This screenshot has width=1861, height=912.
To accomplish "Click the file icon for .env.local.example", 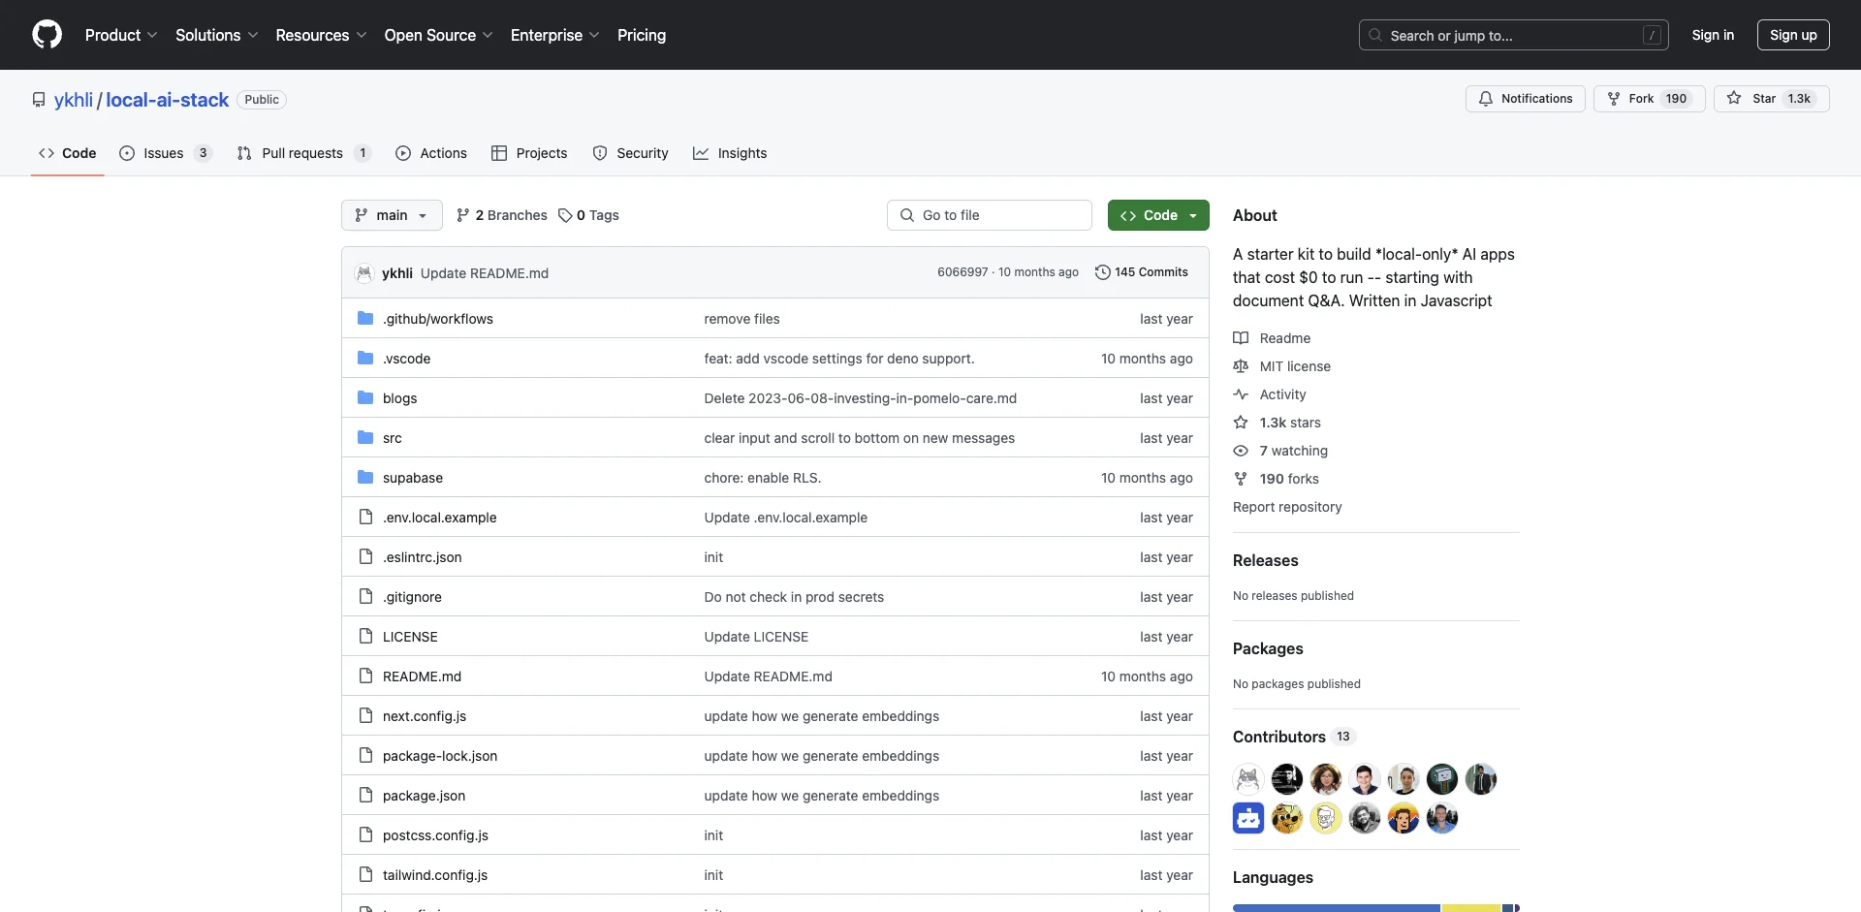I will click(365, 517).
